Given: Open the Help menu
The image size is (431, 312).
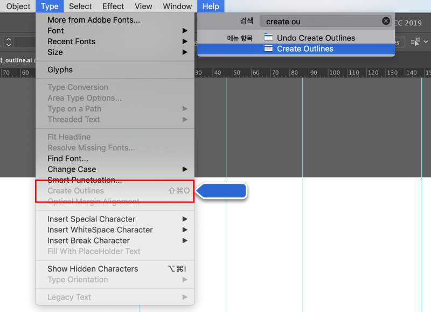Looking at the screenshot, I should pyautogui.click(x=211, y=6).
